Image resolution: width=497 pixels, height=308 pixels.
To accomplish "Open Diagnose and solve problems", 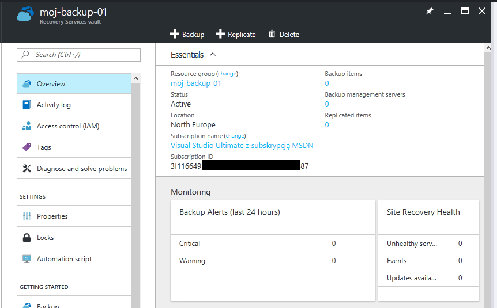I will coord(74,169).
